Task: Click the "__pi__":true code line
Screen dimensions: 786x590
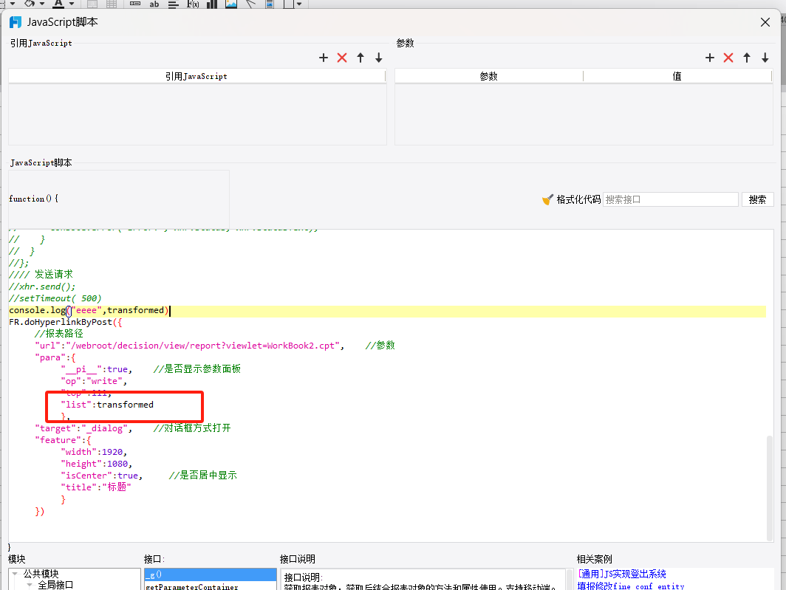Action: point(97,369)
